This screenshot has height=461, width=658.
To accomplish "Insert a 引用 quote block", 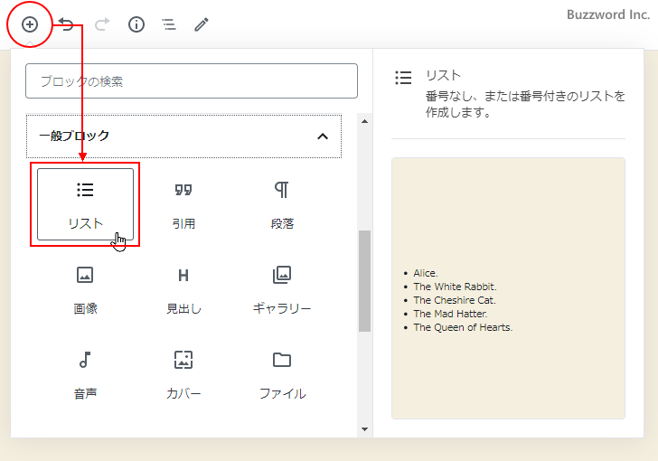I will tap(183, 204).
